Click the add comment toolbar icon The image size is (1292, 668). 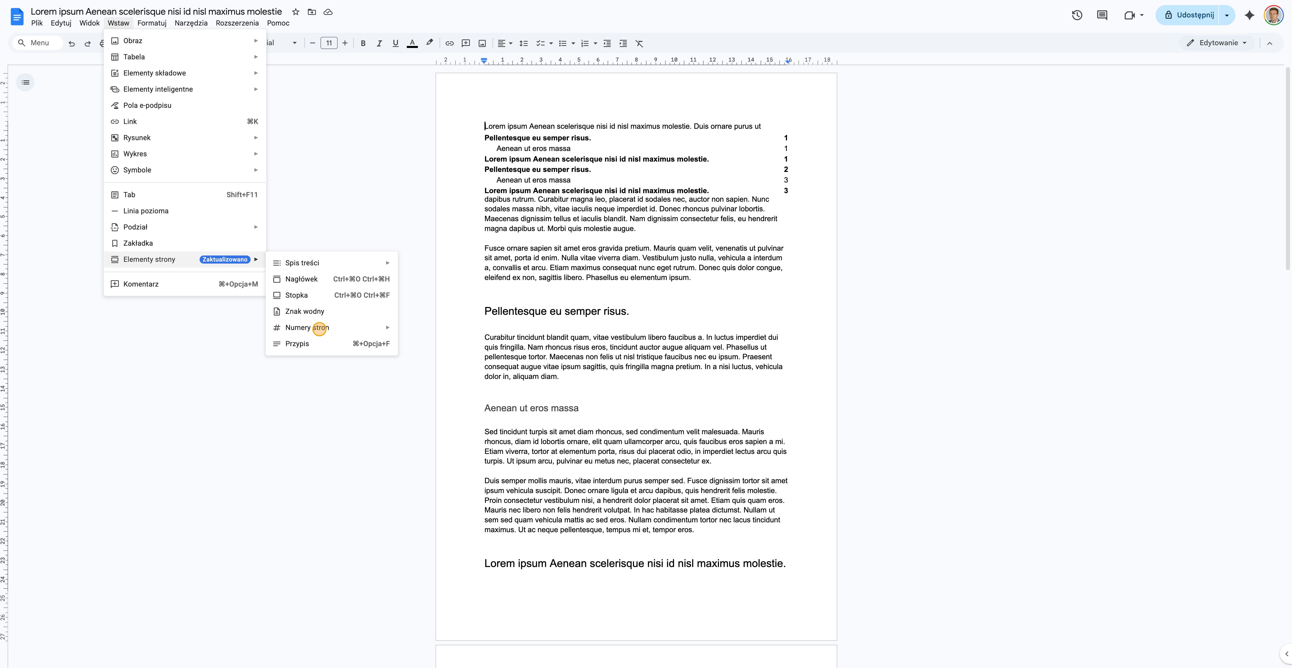click(465, 43)
